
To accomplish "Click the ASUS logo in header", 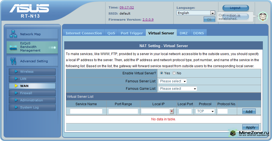I will click(30, 9).
